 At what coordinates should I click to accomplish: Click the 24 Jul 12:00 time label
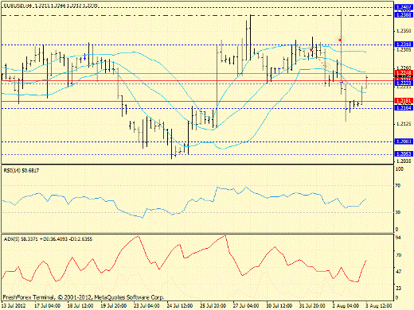[x=180, y=306]
